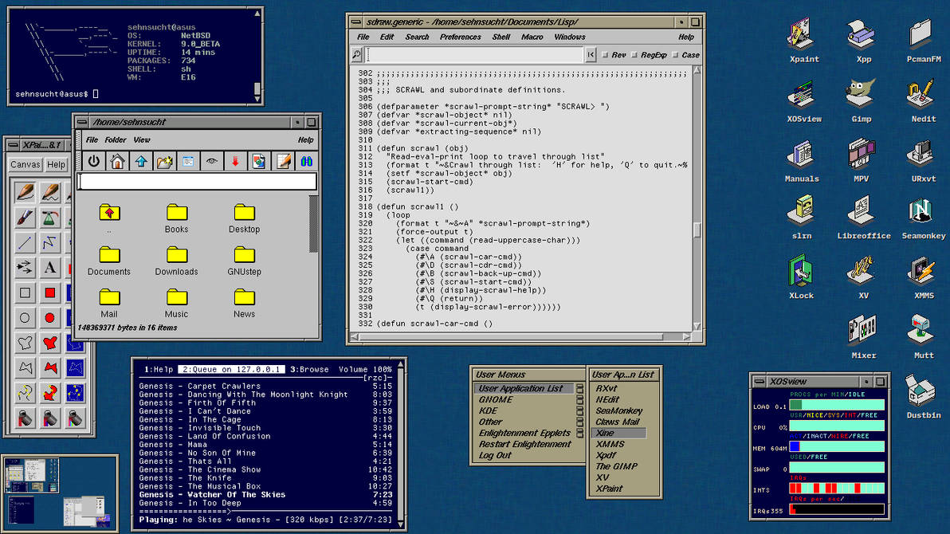Select the filled red polygon tool in XPaint
Viewport: 950px width, 534px height.
click(49, 367)
